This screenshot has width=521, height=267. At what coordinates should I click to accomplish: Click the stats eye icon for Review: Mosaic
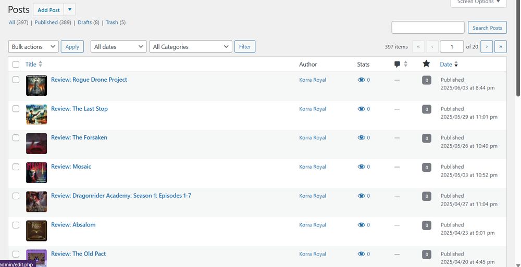point(361,167)
